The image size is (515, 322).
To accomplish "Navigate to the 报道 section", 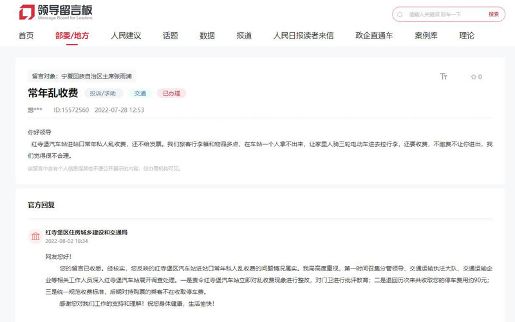I will (244, 36).
